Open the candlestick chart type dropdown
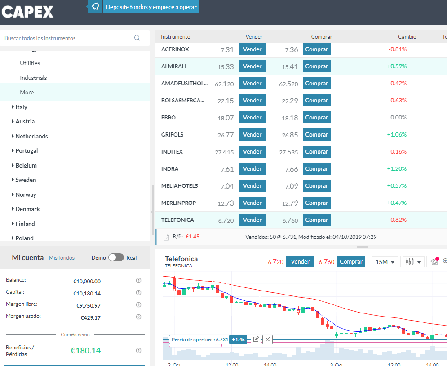 [413, 262]
